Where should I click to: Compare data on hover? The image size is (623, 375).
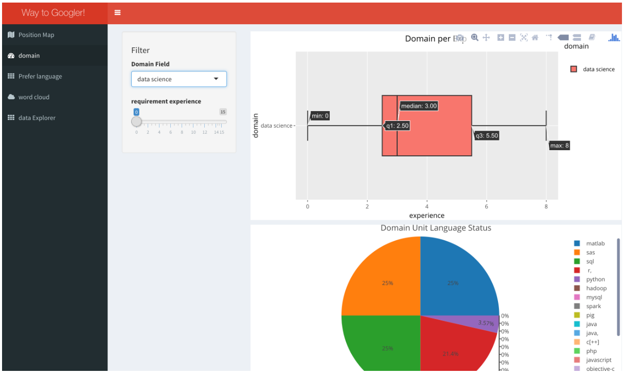(577, 38)
